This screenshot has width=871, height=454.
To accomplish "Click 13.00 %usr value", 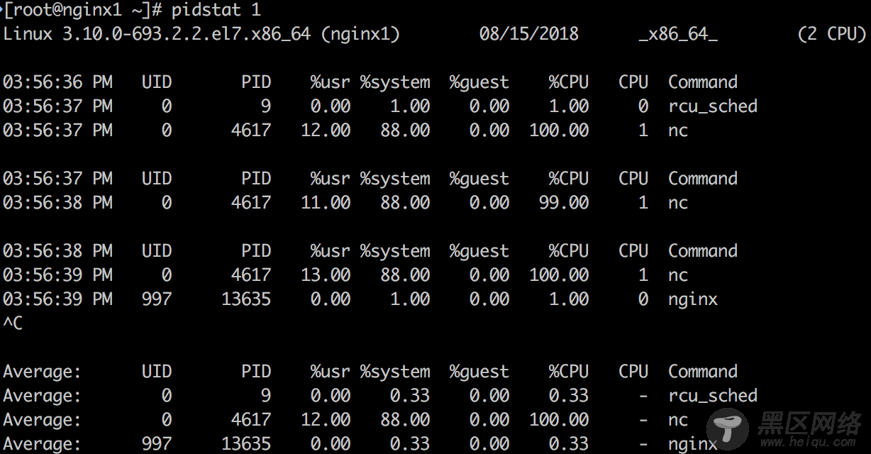I will click(x=326, y=275).
